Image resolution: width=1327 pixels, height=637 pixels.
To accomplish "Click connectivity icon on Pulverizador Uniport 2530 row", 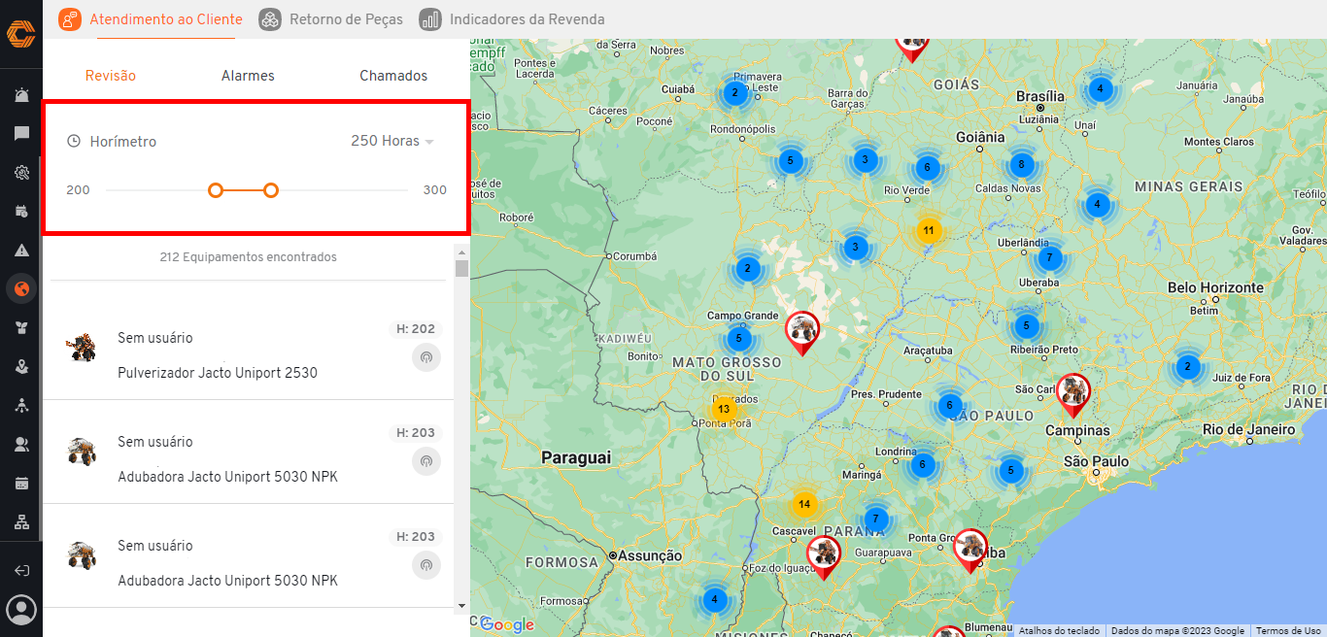I will 425,357.
